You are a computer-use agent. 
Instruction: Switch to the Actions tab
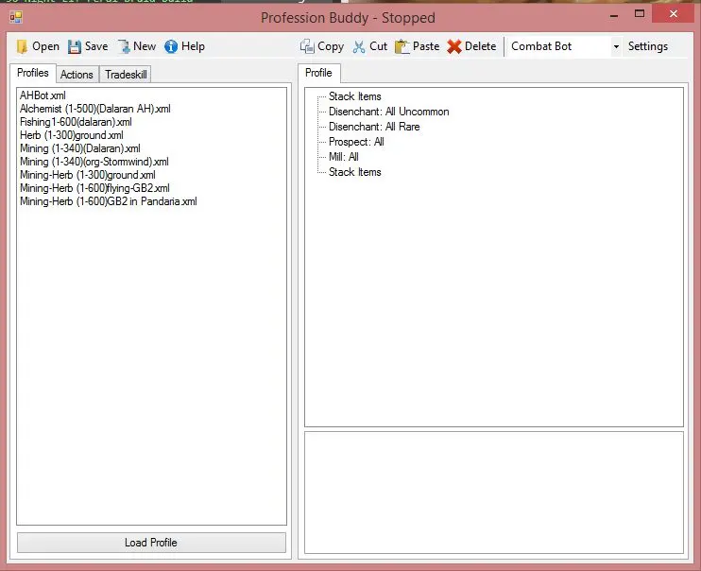tap(77, 75)
